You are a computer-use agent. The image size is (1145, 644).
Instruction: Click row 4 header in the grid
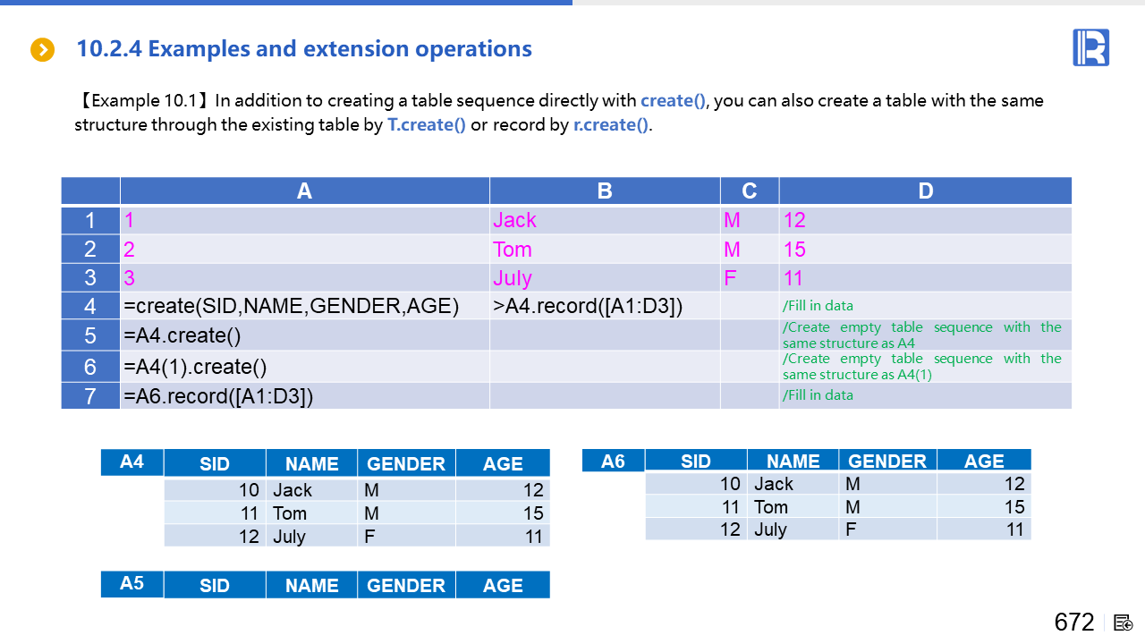pos(90,306)
